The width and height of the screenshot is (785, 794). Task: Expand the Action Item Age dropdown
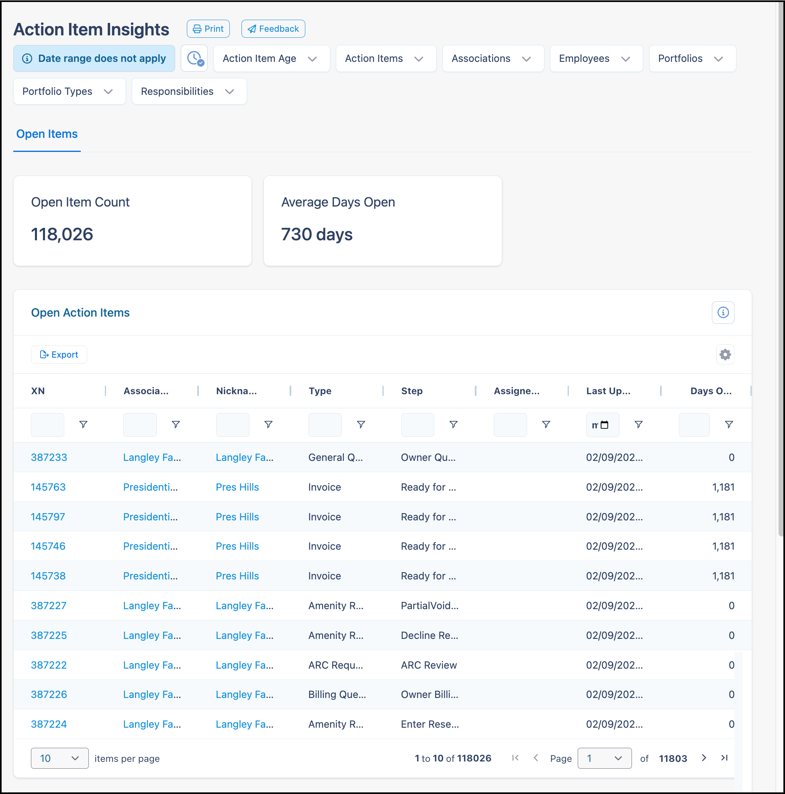[x=271, y=58]
